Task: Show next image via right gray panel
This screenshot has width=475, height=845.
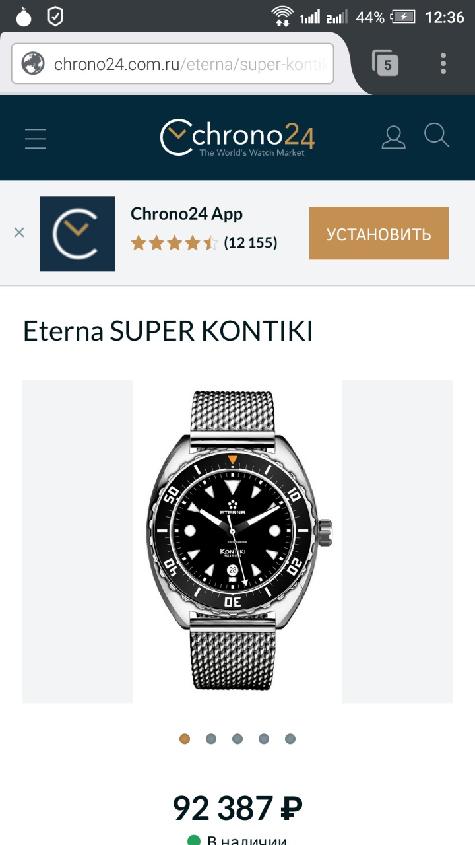Action: [397, 541]
